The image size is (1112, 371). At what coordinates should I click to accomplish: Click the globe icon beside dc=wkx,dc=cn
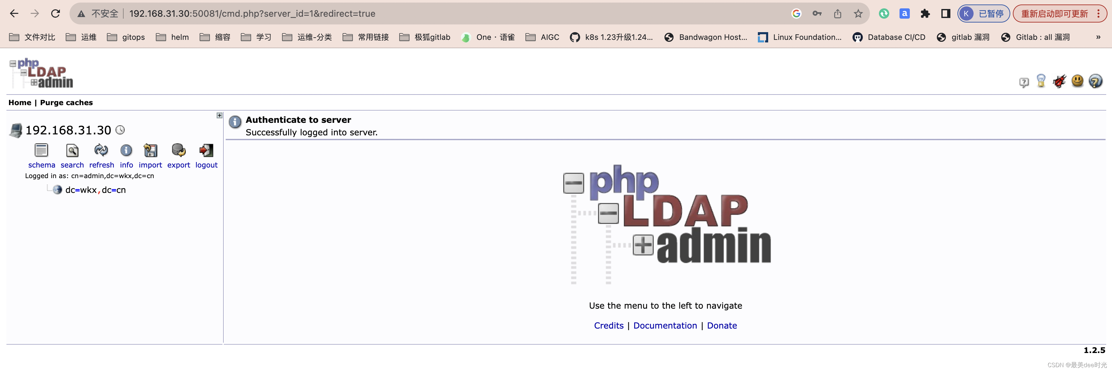(x=57, y=190)
